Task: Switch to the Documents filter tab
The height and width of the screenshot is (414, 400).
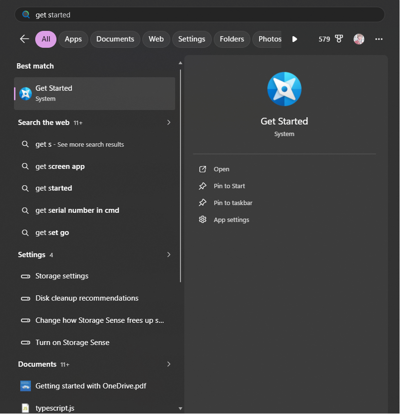Action: coord(115,39)
